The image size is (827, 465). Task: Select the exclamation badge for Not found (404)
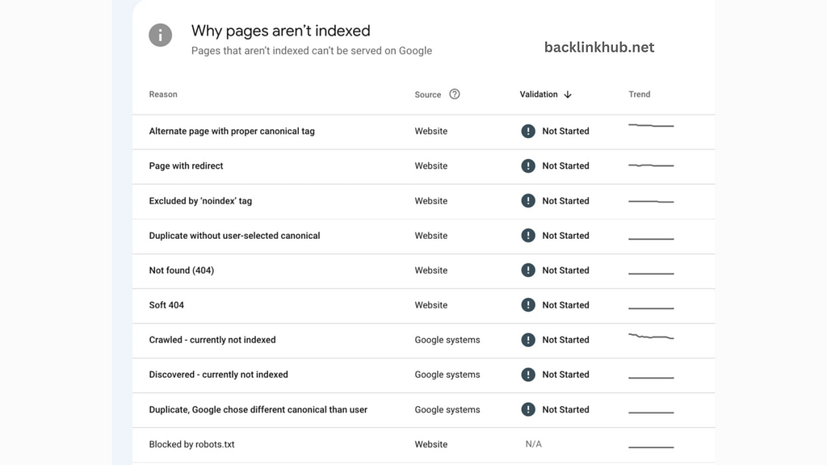coord(528,270)
